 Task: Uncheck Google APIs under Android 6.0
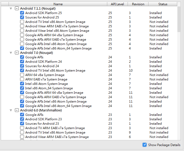tap(22, 115)
